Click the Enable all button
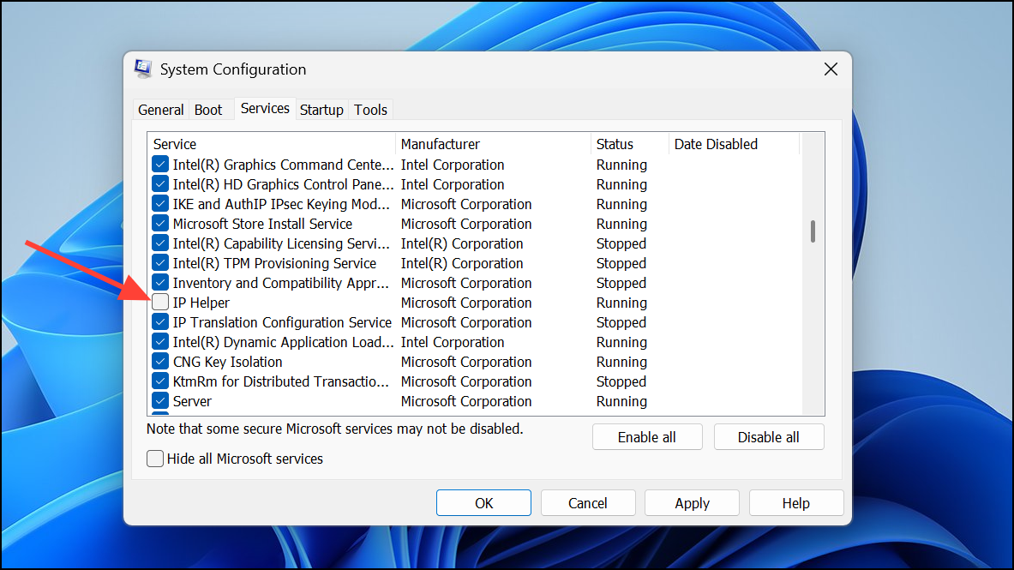 point(647,437)
